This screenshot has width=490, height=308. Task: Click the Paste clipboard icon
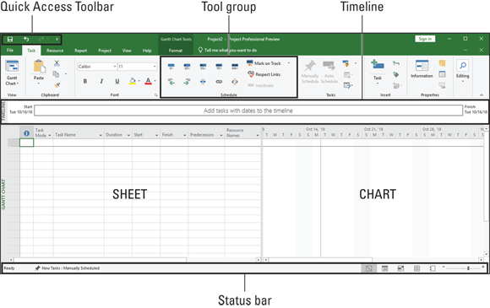coord(40,66)
